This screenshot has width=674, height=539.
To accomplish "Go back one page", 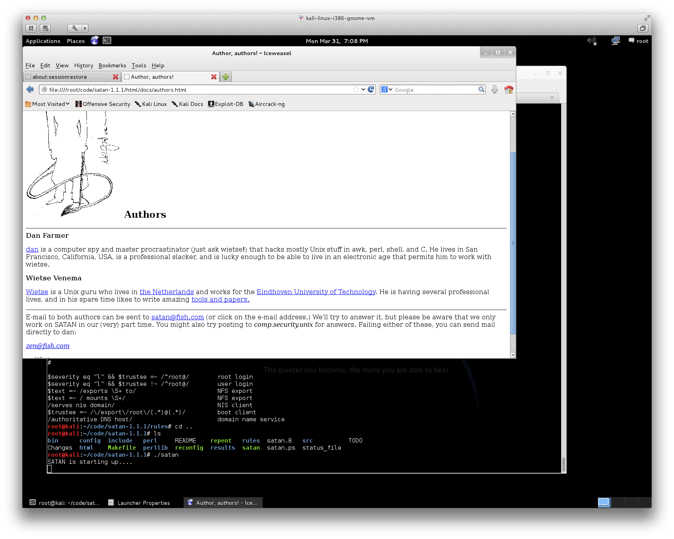I will (x=30, y=89).
